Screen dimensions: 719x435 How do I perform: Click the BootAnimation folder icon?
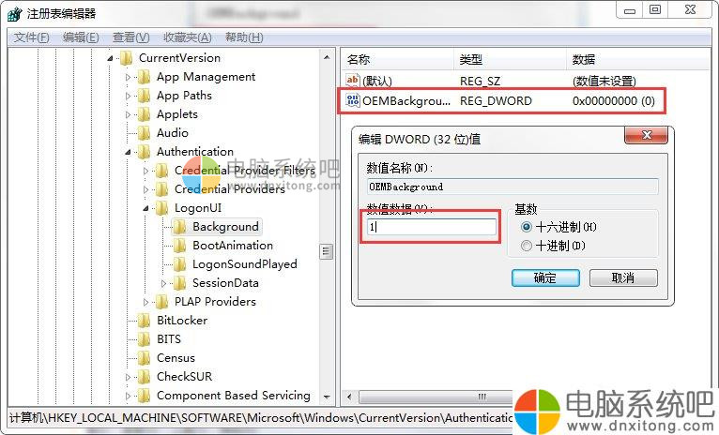pyautogui.click(x=180, y=245)
